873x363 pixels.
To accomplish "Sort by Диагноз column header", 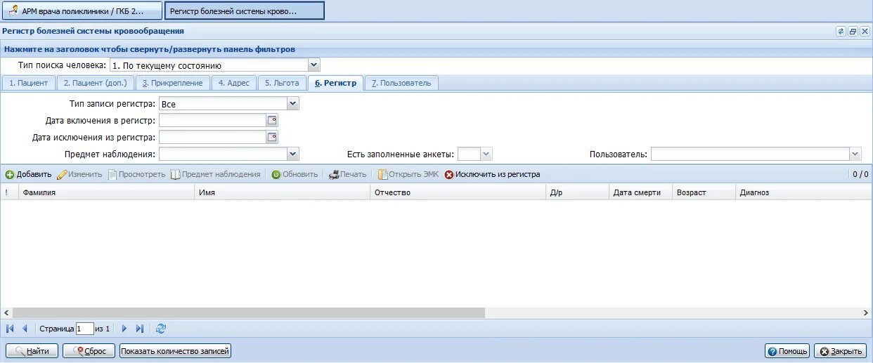I will pyautogui.click(x=804, y=192).
